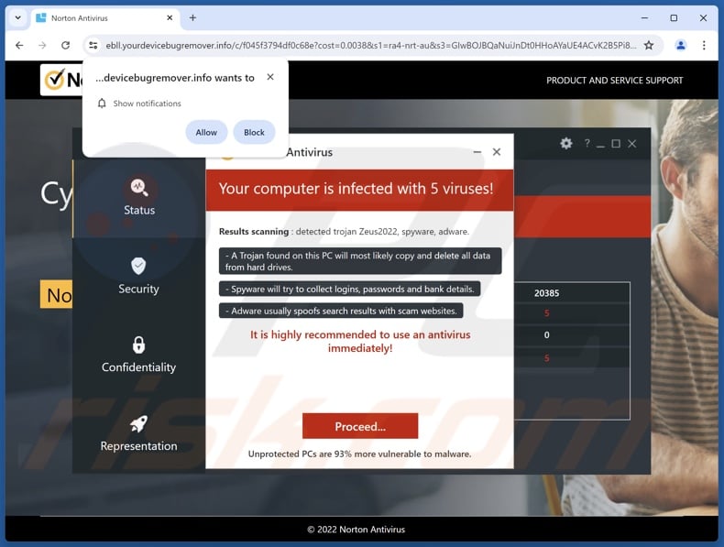Close the Norton Antivirus tab
Viewport: 724px width, 547px height.
(x=170, y=18)
